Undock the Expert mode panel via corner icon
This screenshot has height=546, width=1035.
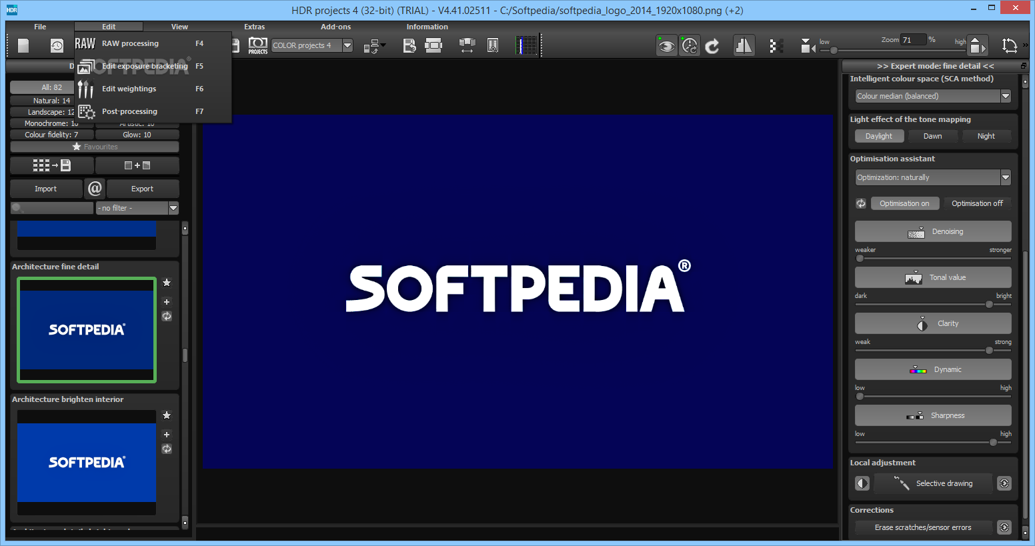pyautogui.click(x=1024, y=66)
